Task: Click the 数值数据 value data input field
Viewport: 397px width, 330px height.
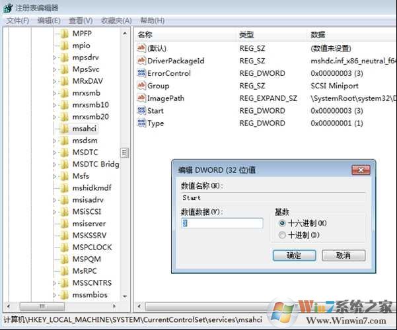Action: click(222, 223)
